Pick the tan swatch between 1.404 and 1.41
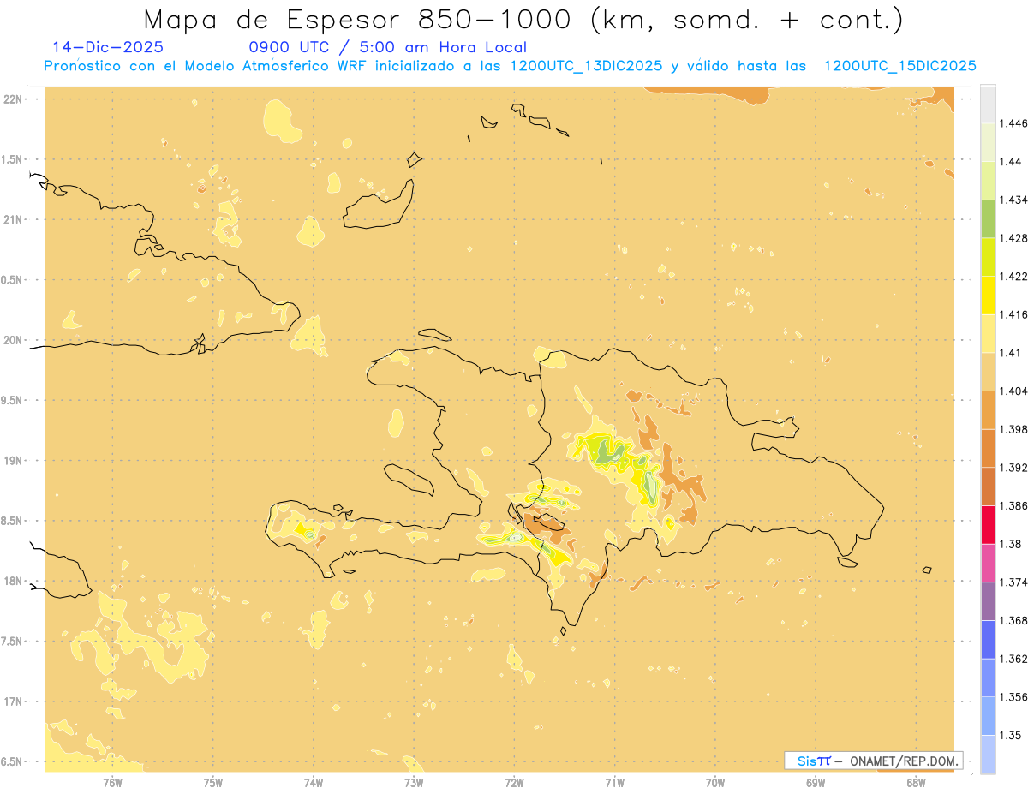This screenshot has width=1028, height=794. [988, 372]
